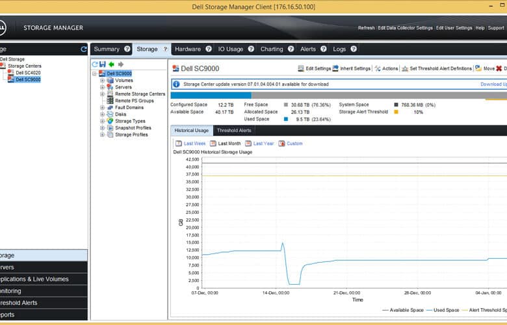Click the Free Space gray swatch
507x325 pixels.
tap(286, 105)
